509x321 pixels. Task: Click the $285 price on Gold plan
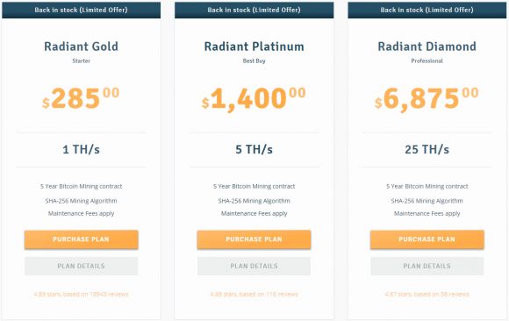point(81,98)
